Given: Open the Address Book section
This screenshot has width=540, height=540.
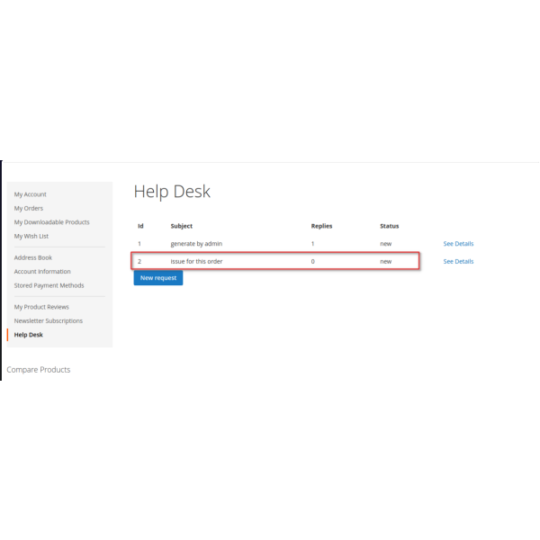Looking at the screenshot, I should tap(32, 257).
